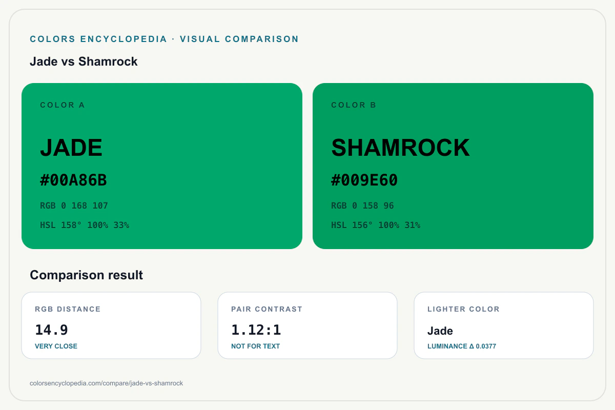
Task: Click the Jade lighter color result
Action: click(x=440, y=331)
